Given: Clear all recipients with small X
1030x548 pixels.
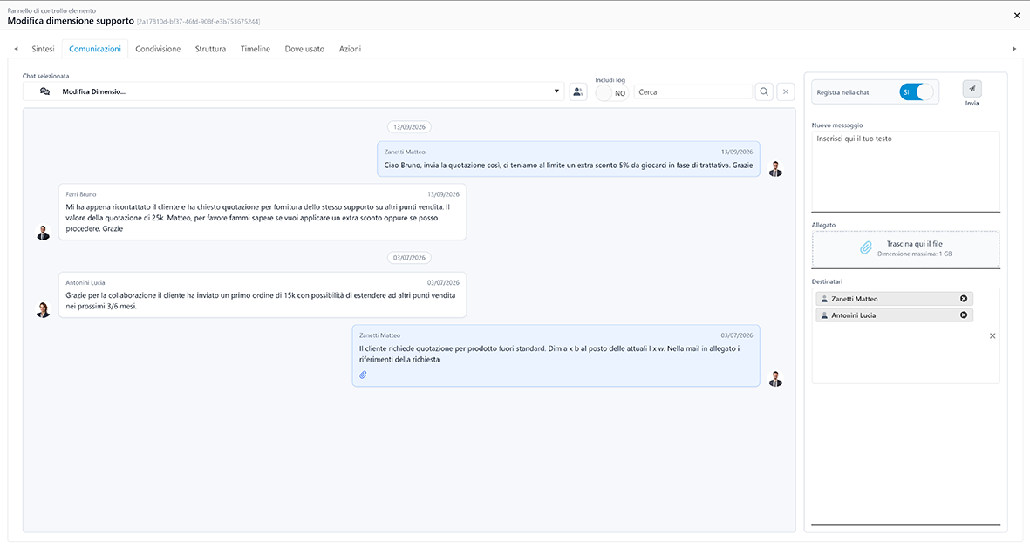Looking at the screenshot, I should click(x=992, y=336).
